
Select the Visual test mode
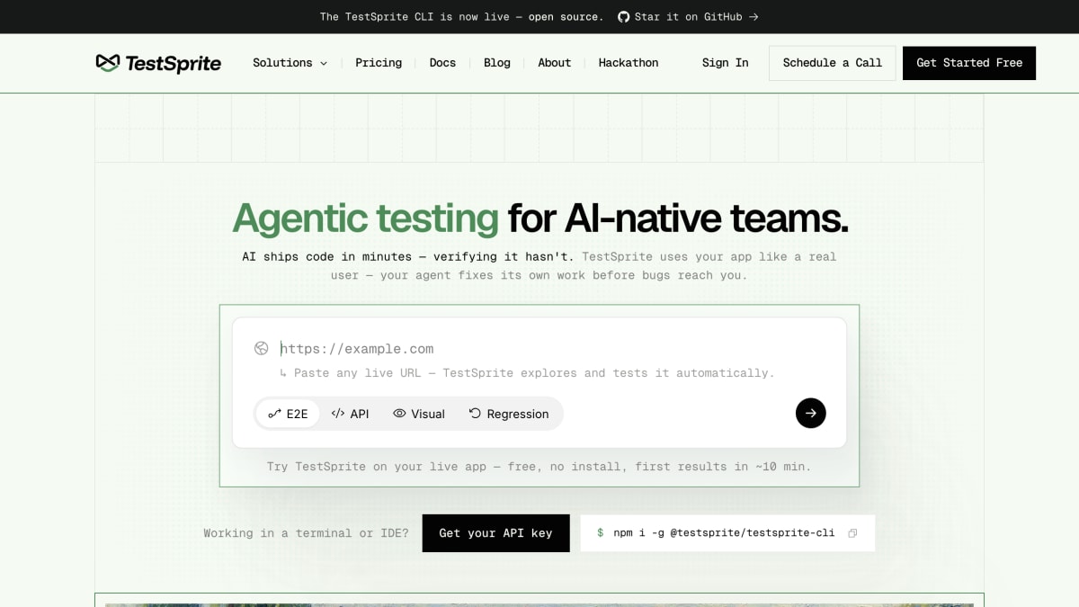pos(419,414)
